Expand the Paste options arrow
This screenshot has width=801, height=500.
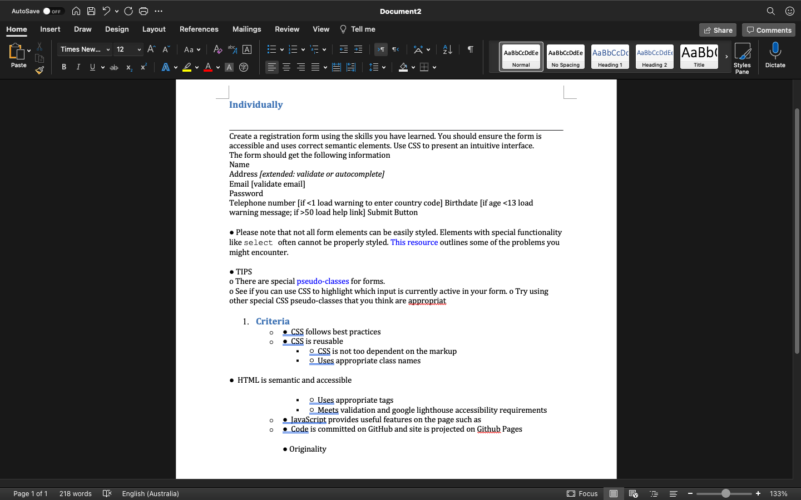pyautogui.click(x=29, y=51)
